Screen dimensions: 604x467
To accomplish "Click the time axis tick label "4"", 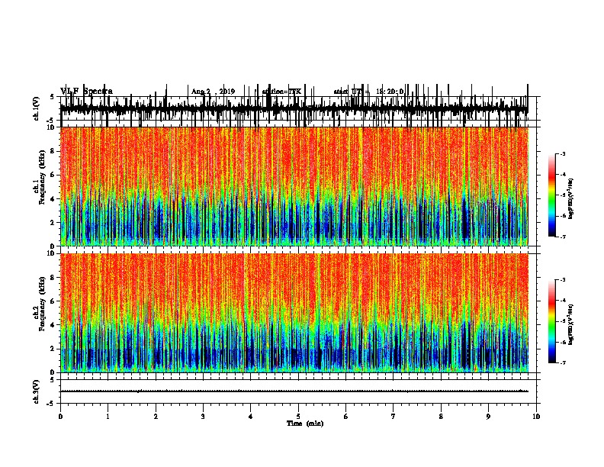I will coord(251,417).
